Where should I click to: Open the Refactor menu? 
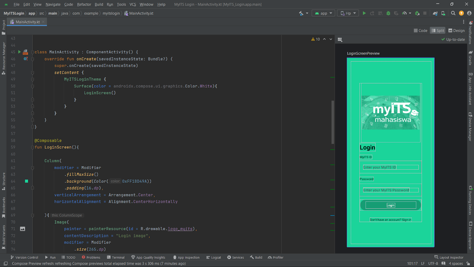tap(84, 4)
